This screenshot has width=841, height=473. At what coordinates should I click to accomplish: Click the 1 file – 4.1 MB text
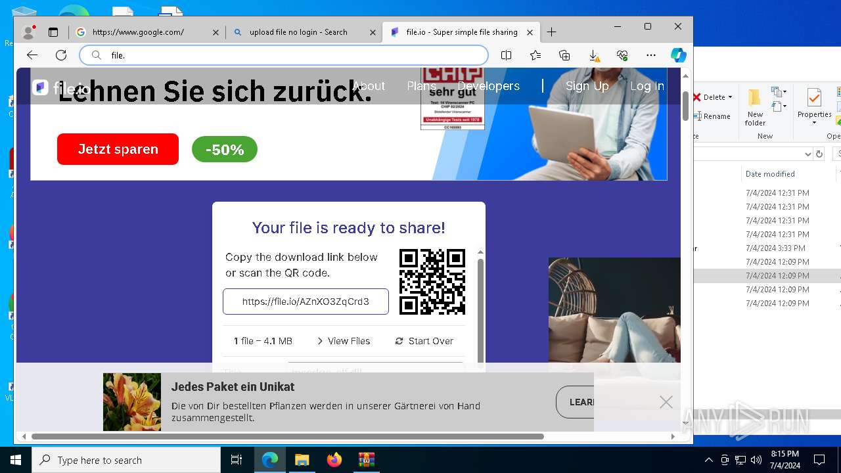point(263,341)
